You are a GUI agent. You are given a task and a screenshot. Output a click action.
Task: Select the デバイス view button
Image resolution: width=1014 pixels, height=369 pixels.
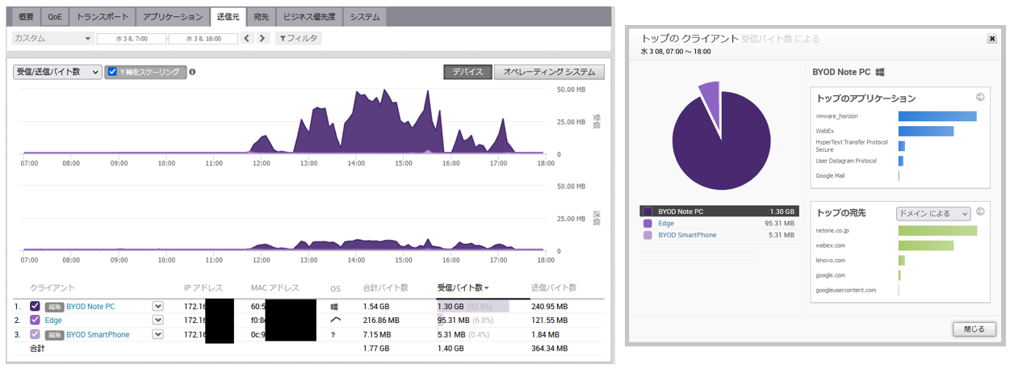click(x=467, y=72)
